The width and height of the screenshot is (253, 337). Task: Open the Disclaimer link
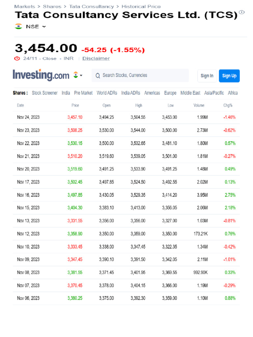pyautogui.click(x=96, y=58)
